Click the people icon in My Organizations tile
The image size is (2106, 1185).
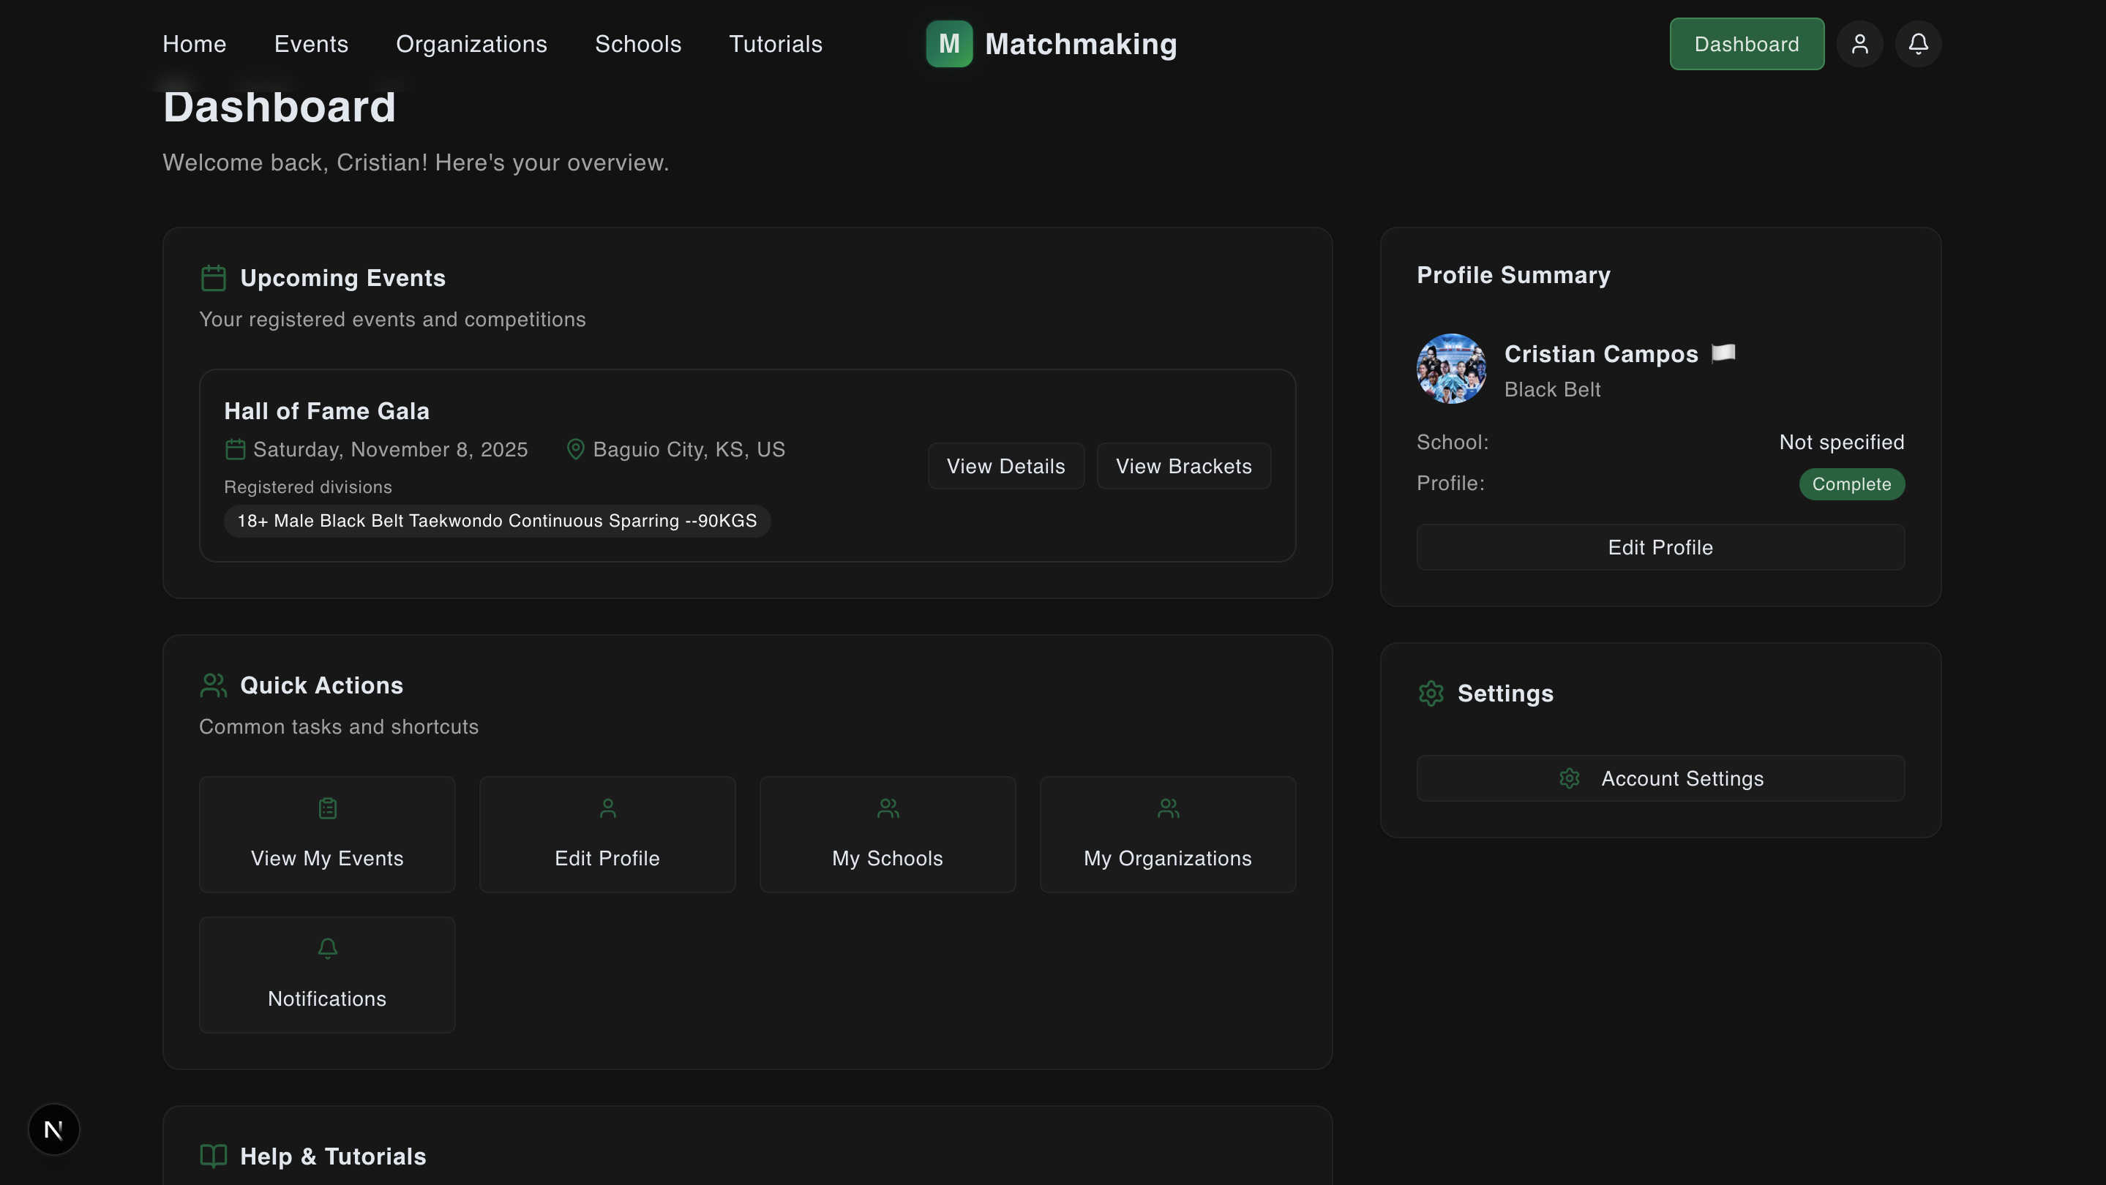click(x=1169, y=808)
